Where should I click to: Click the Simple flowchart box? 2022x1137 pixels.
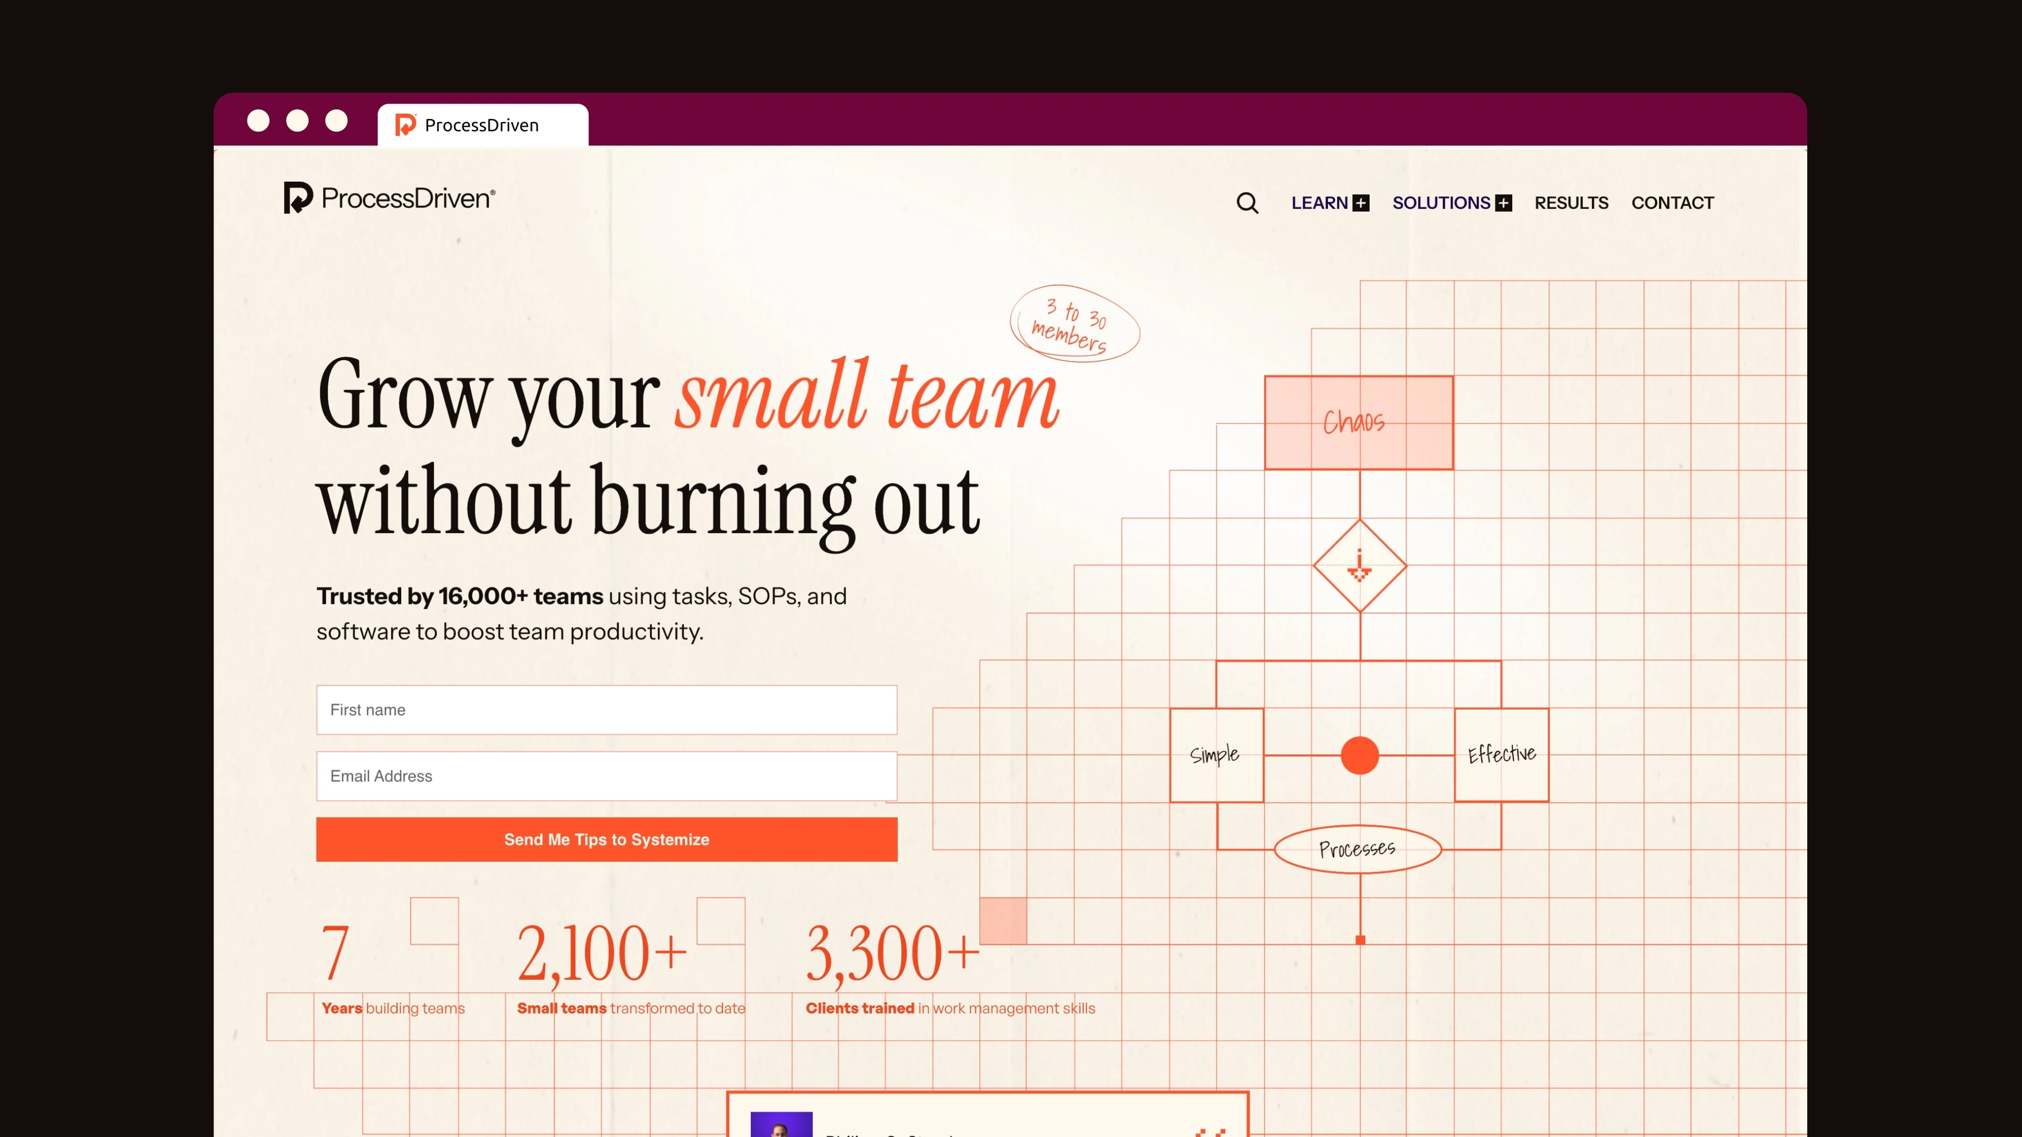tap(1216, 755)
